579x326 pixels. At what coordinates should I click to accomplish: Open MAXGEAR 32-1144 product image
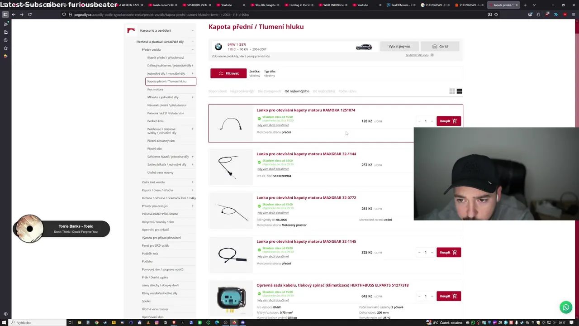click(x=231, y=167)
